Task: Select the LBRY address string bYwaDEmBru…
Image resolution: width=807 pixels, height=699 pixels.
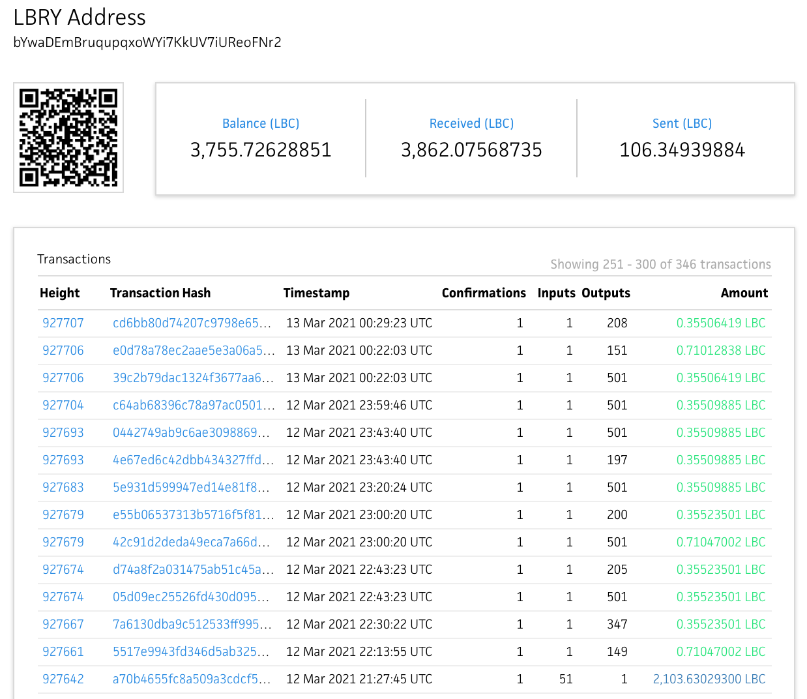Action: point(147,42)
